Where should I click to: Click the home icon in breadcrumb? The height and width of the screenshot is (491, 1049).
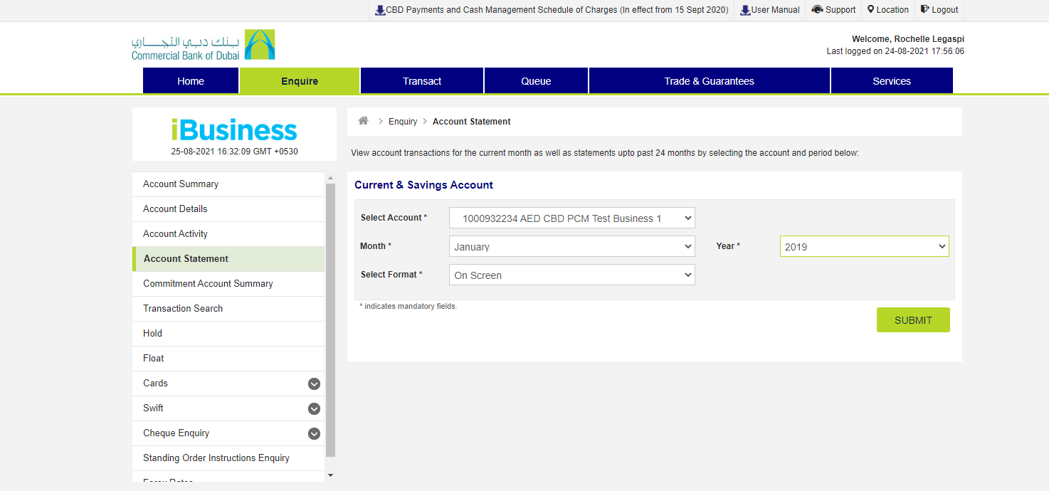pos(363,121)
